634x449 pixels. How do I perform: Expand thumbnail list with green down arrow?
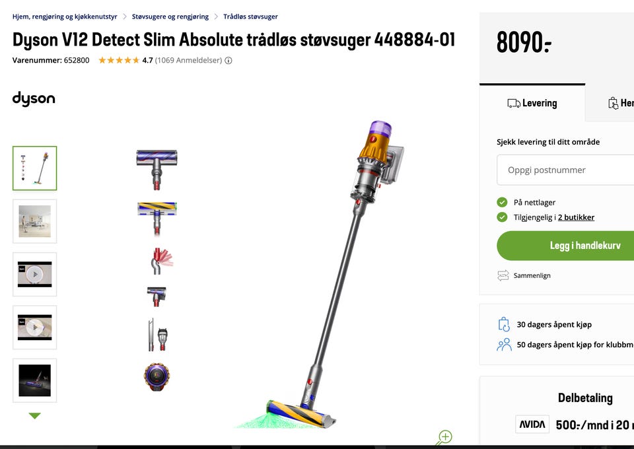click(x=35, y=416)
